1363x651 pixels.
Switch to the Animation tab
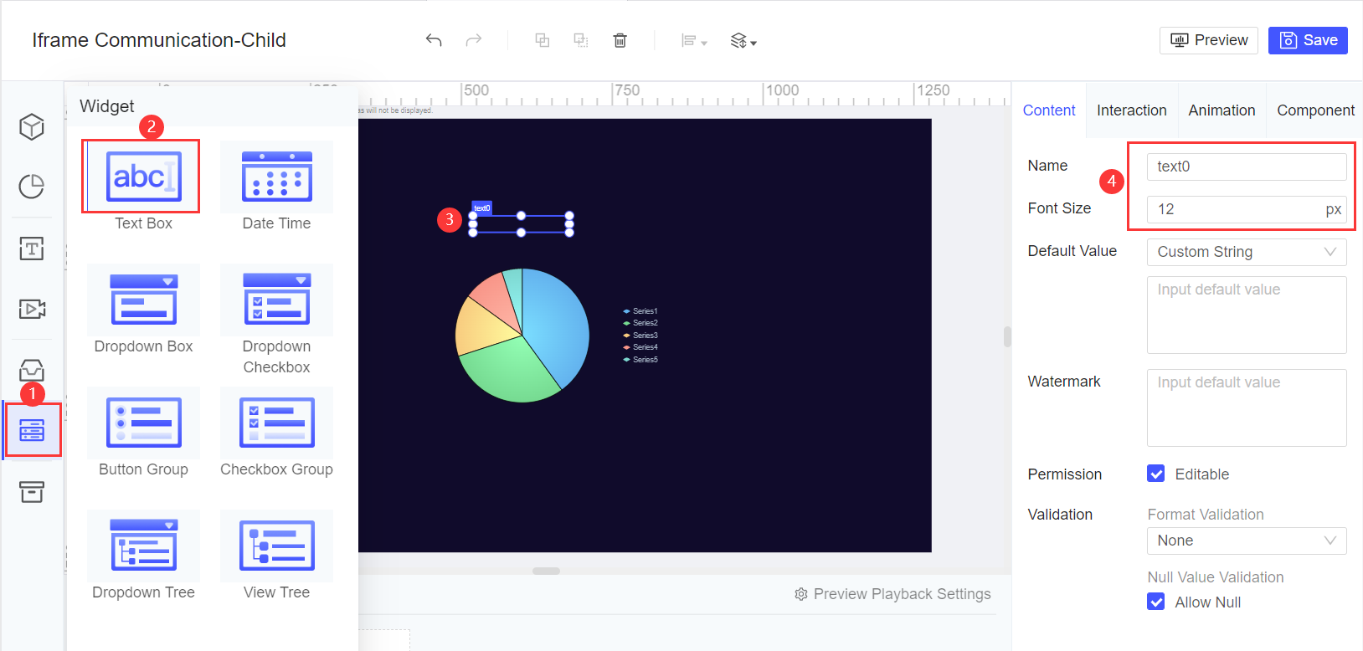tap(1222, 110)
